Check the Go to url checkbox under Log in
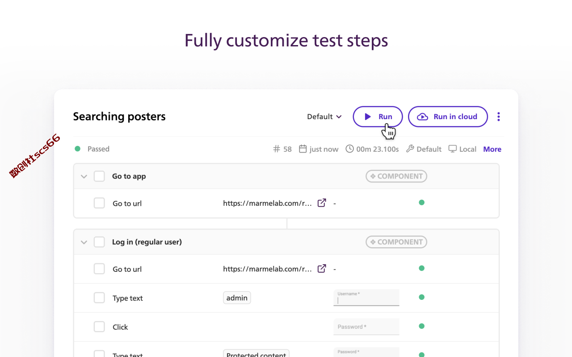572x357 pixels. pyautogui.click(x=99, y=269)
